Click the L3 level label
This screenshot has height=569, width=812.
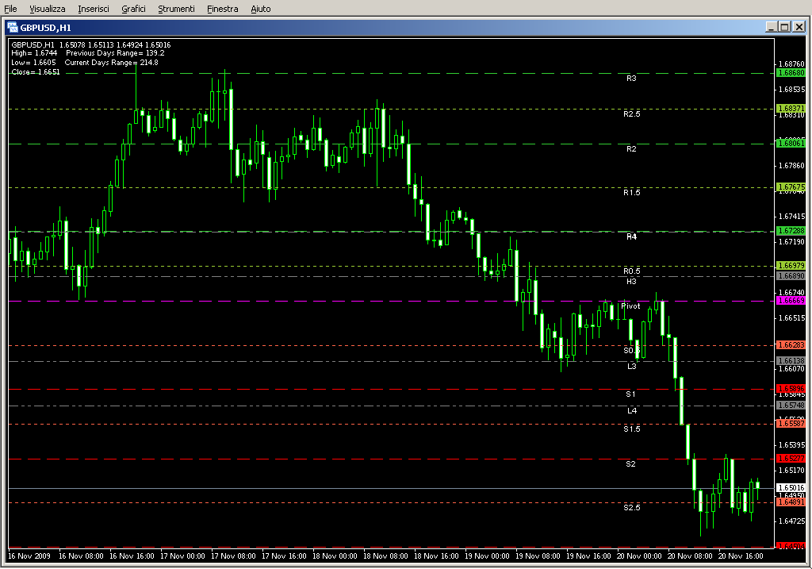[x=632, y=366]
